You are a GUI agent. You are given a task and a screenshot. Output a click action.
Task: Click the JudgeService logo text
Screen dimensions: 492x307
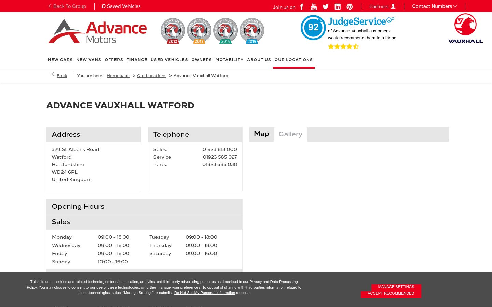point(361,21)
